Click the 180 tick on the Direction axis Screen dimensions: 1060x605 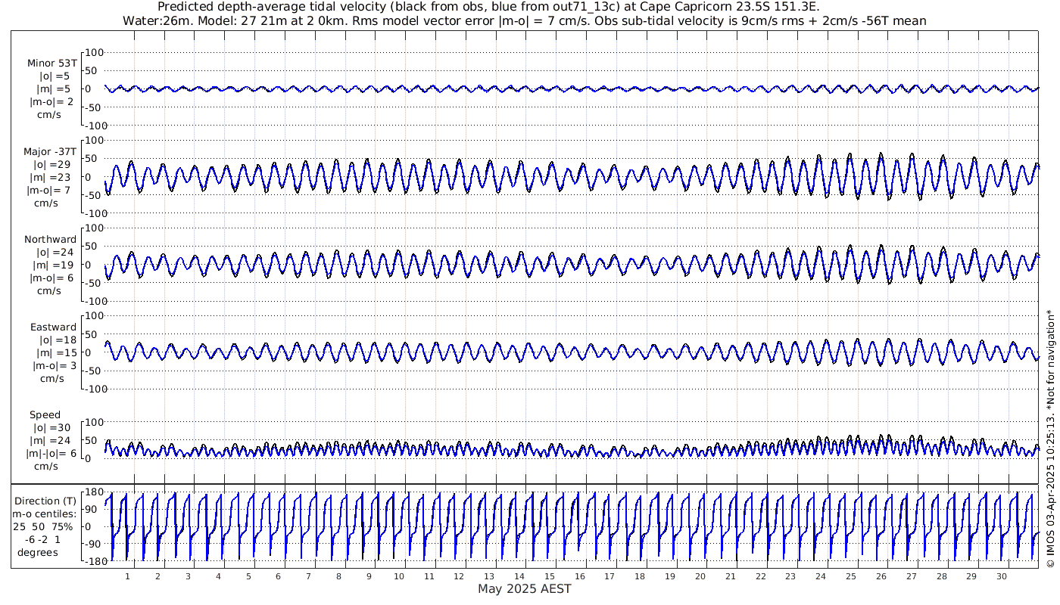click(93, 492)
